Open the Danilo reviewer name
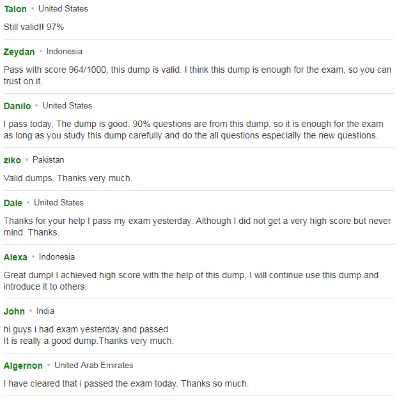Viewport: 397px width, 400px height. tap(17, 106)
